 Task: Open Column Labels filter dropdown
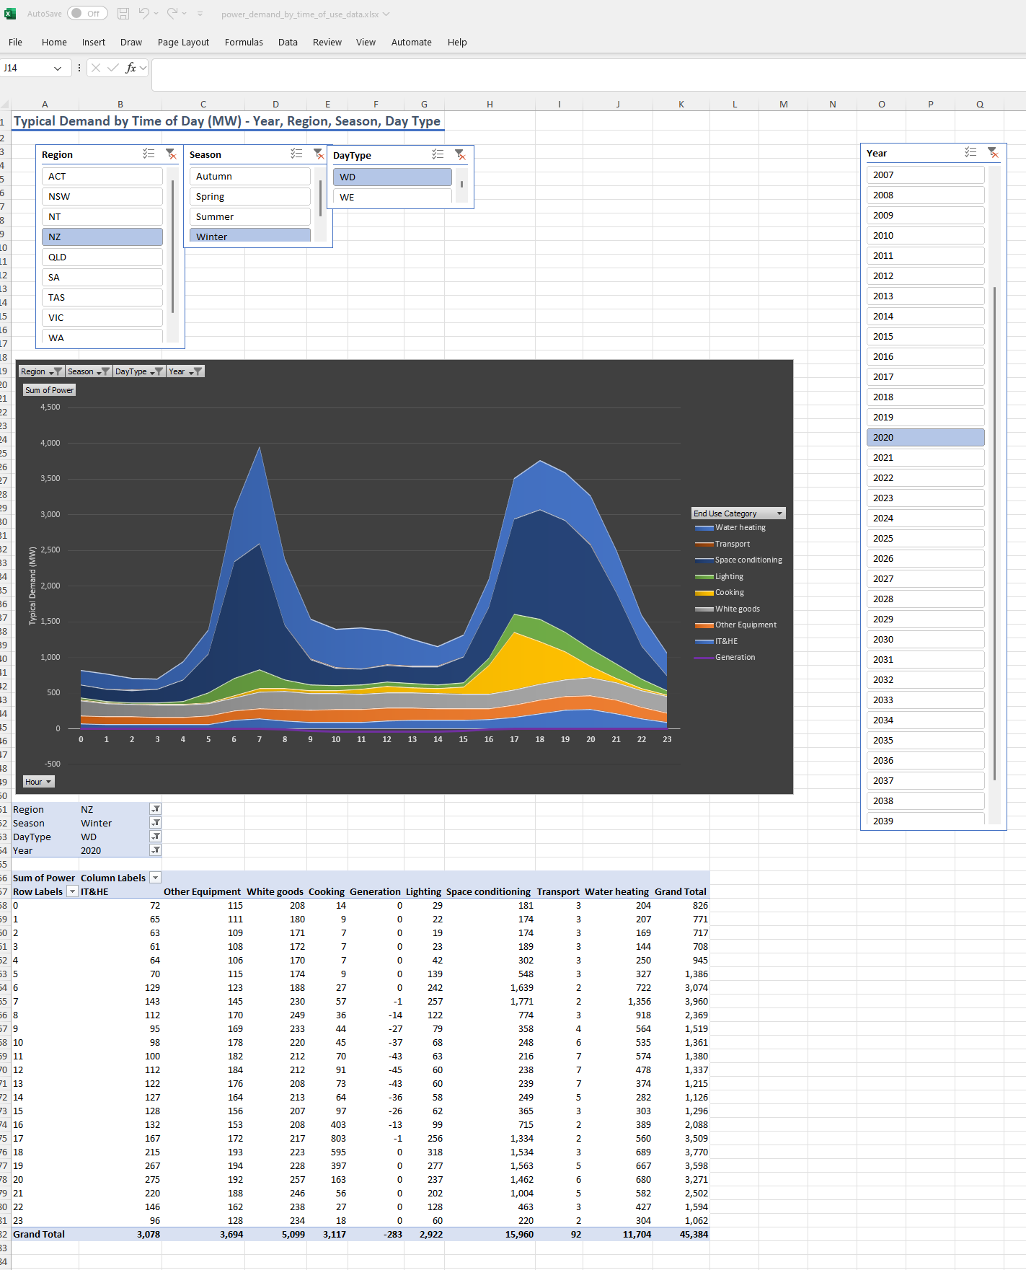(x=155, y=878)
